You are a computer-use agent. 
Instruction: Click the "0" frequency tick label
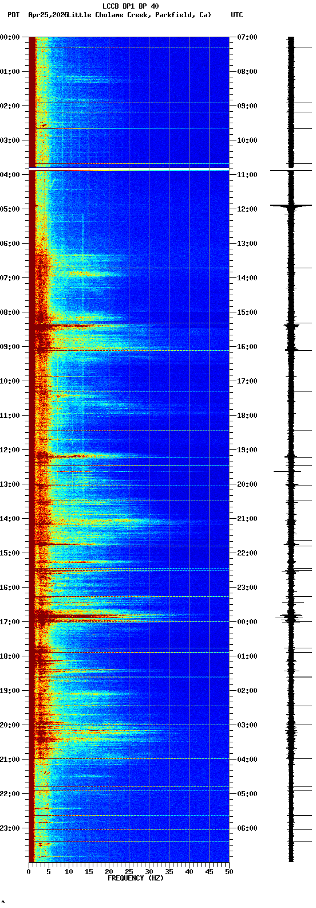click(29, 872)
